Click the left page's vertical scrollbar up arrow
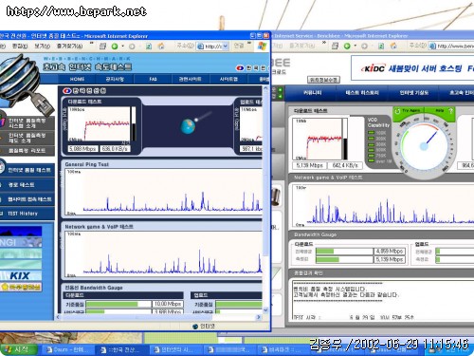 265,87
